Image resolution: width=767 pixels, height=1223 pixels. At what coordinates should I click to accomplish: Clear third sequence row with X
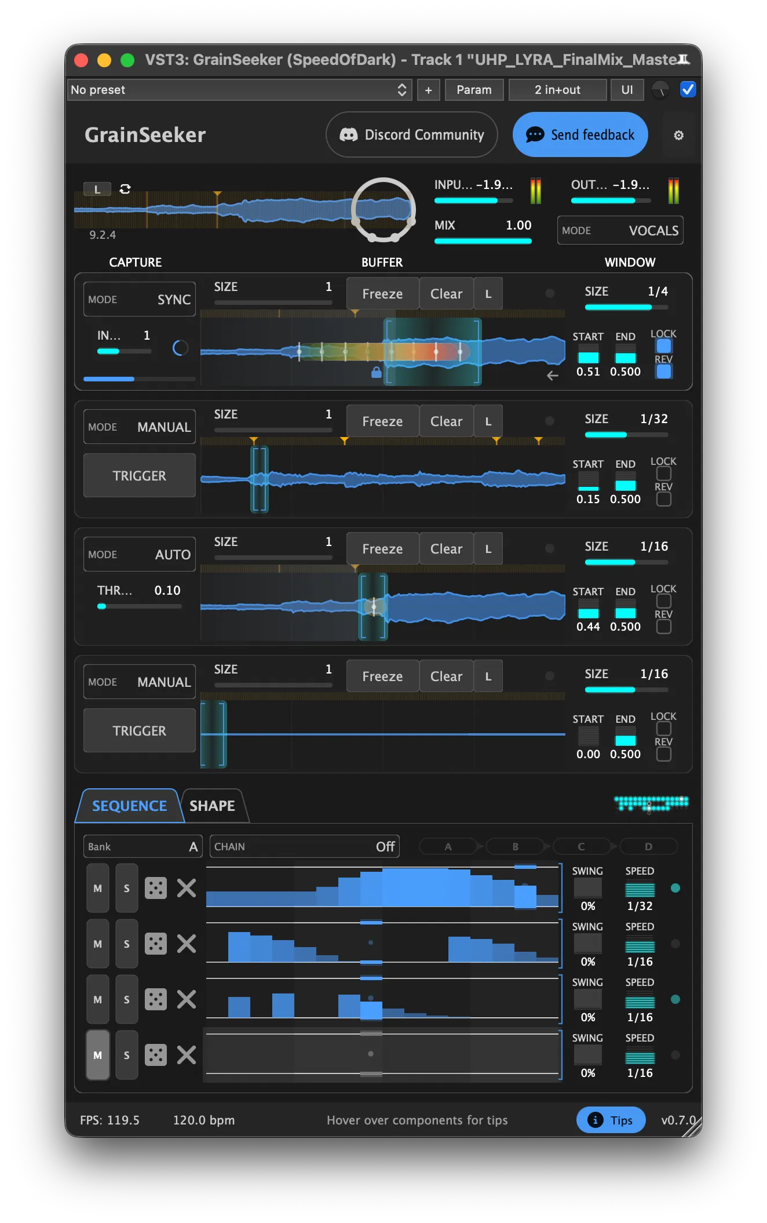187,999
